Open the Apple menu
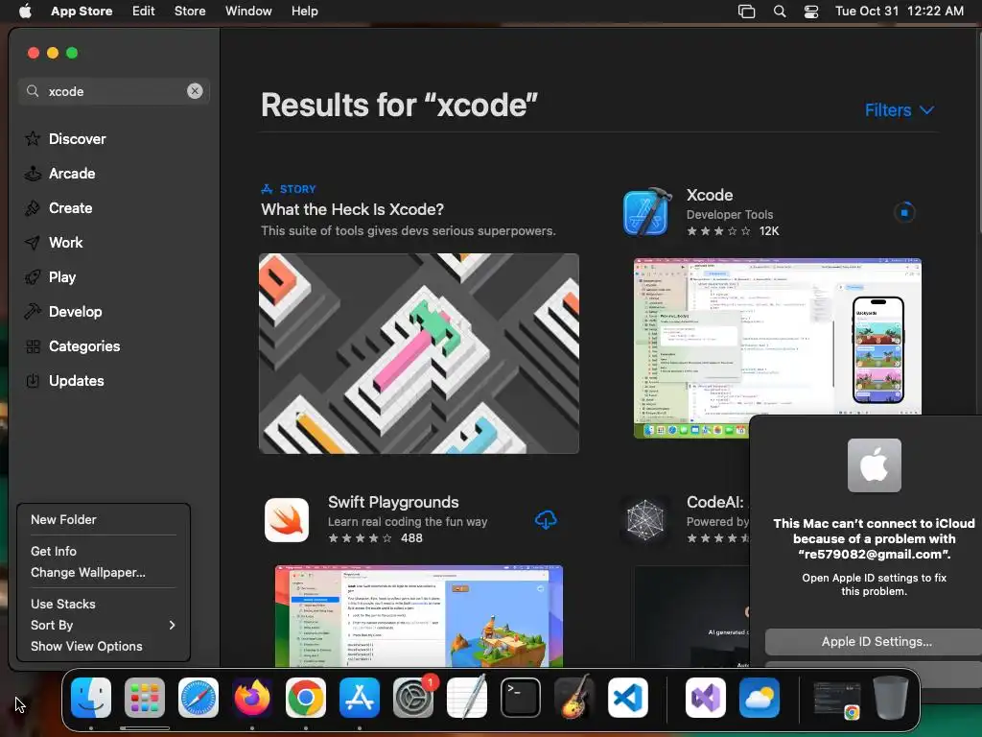This screenshot has height=737, width=982. pyautogui.click(x=25, y=11)
